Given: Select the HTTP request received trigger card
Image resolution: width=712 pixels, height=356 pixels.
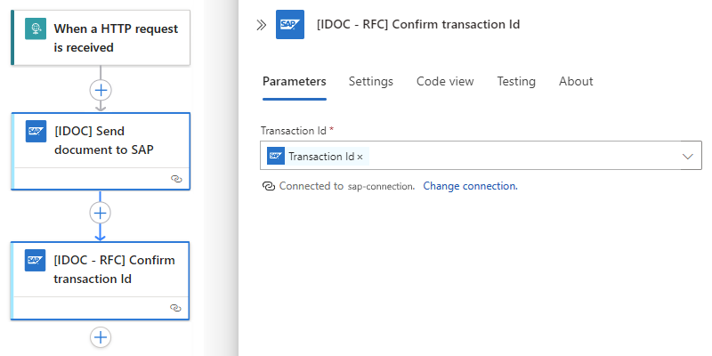Looking at the screenshot, I should 116,38.
